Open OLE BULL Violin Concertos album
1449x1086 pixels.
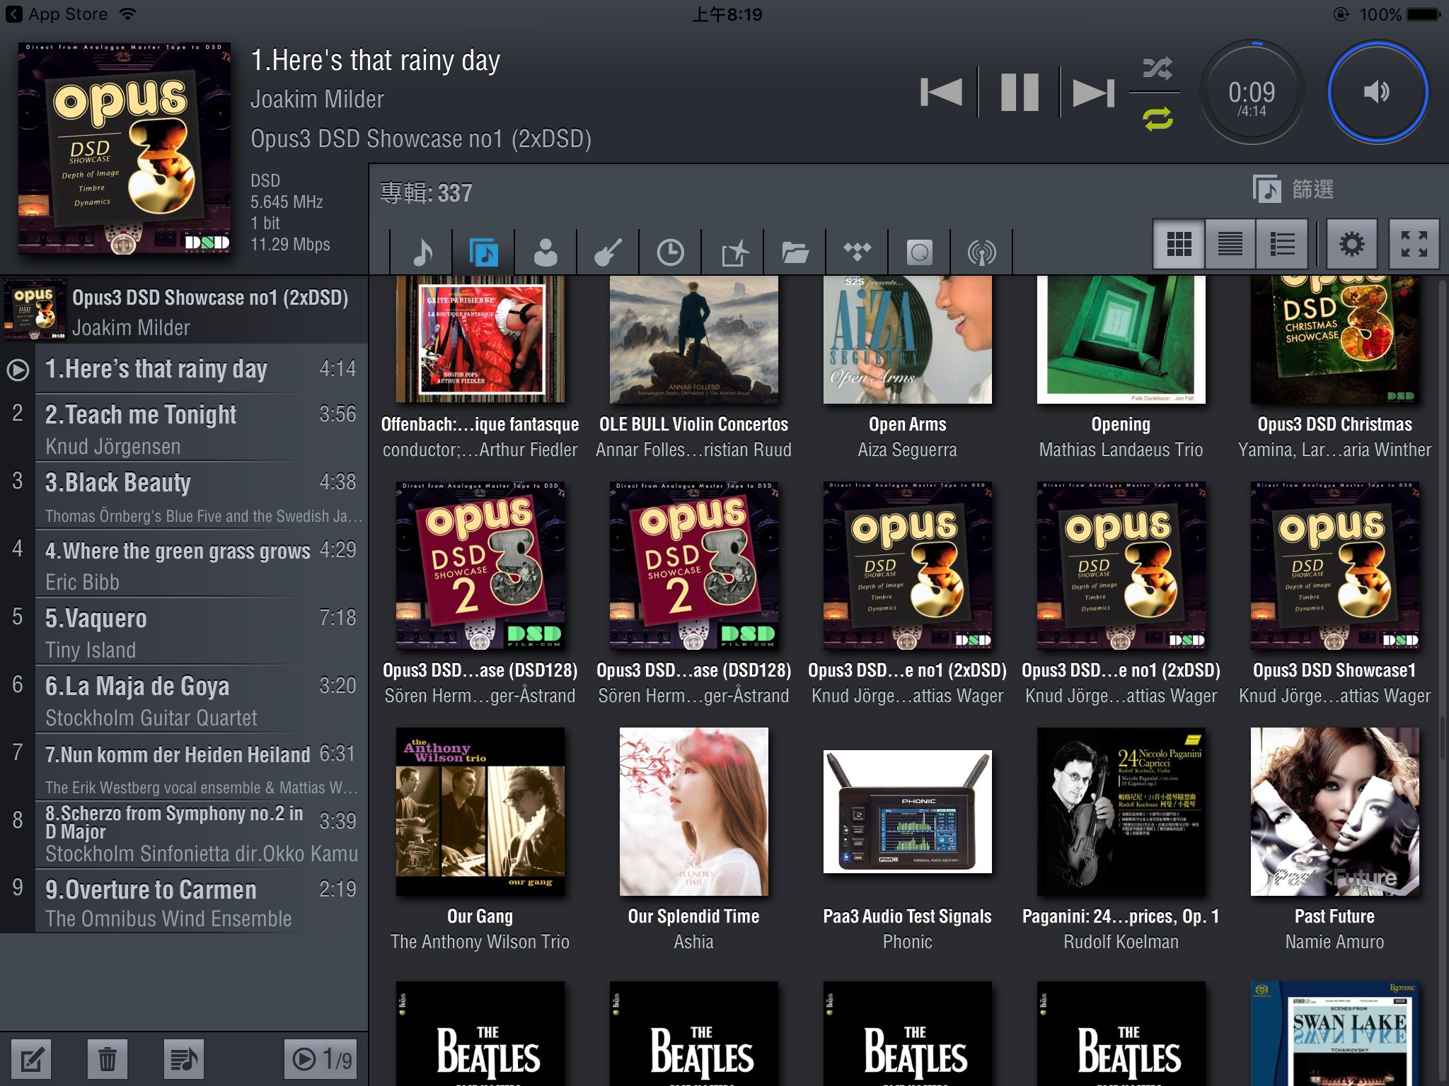pos(693,340)
